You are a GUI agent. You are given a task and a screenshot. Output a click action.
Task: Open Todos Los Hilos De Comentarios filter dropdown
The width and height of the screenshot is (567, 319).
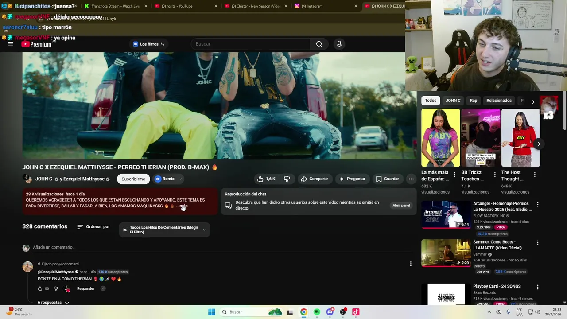point(164,230)
